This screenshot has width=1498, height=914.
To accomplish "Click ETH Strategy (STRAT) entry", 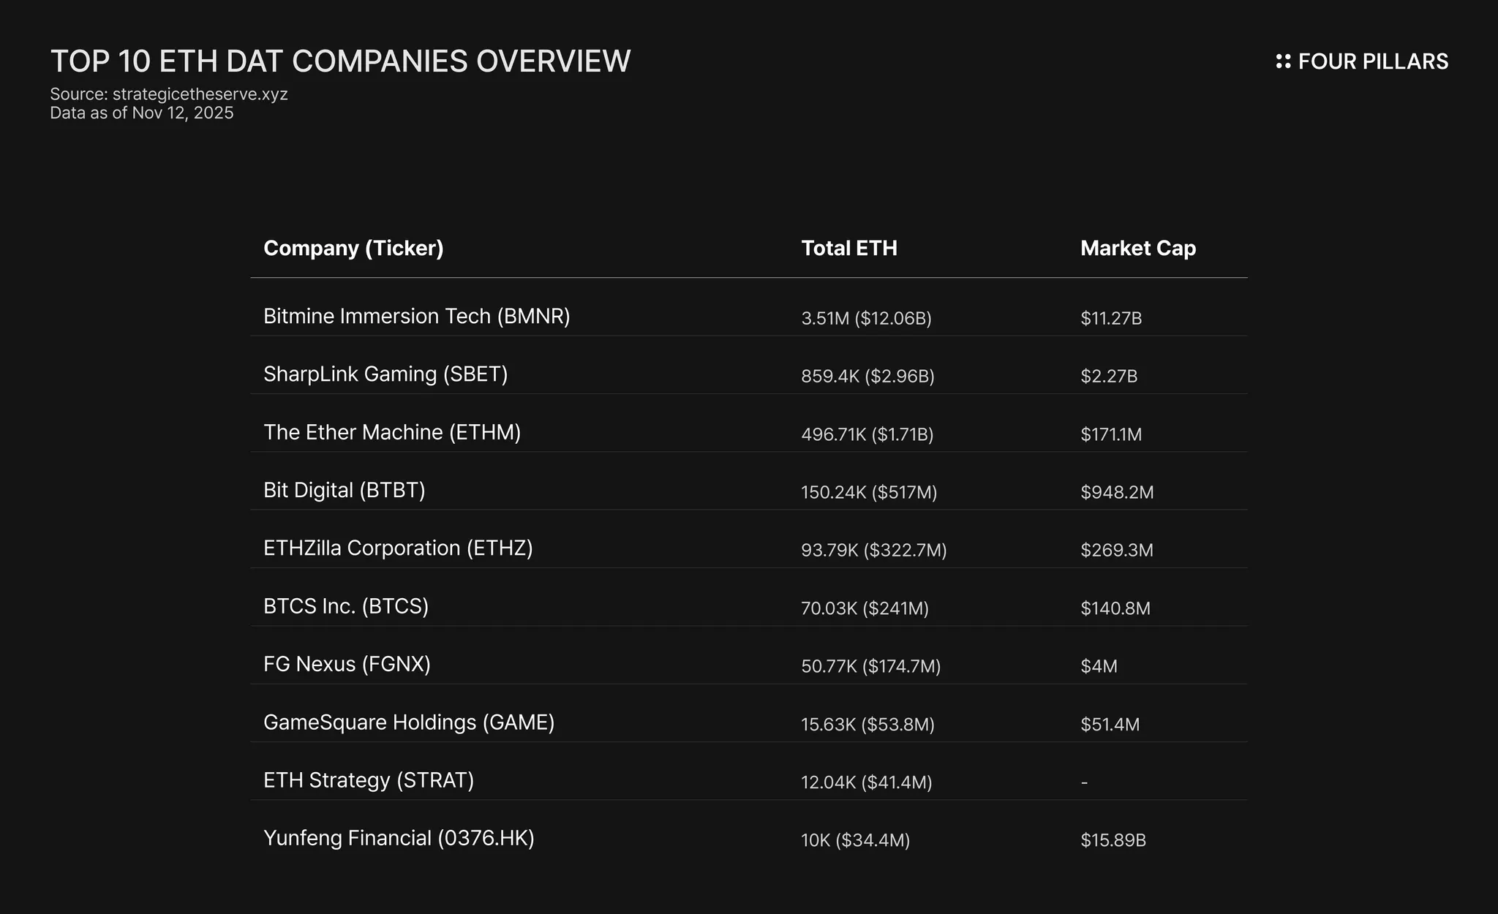I will click(x=368, y=780).
